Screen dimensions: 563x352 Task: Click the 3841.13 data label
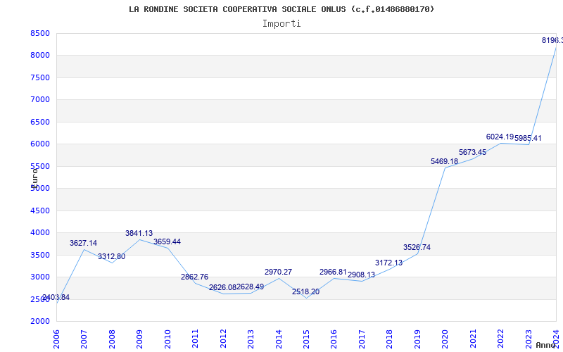[x=139, y=233]
